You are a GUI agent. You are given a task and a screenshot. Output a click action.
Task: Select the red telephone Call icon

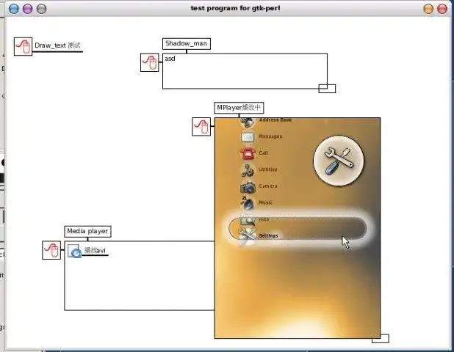(x=248, y=153)
